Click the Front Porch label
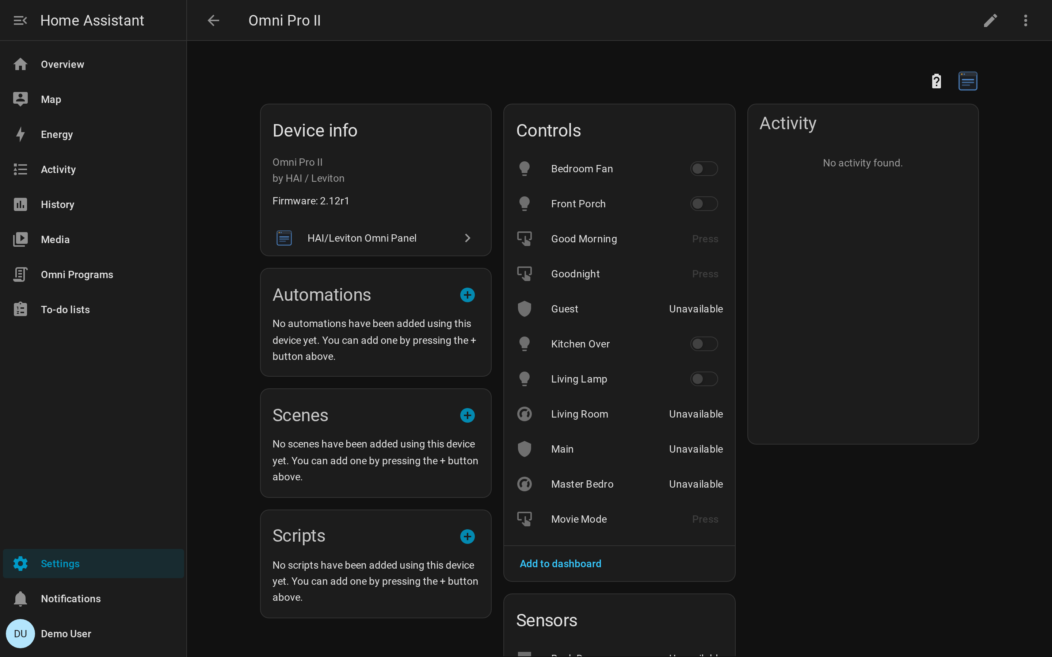 click(x=578, y=204)
